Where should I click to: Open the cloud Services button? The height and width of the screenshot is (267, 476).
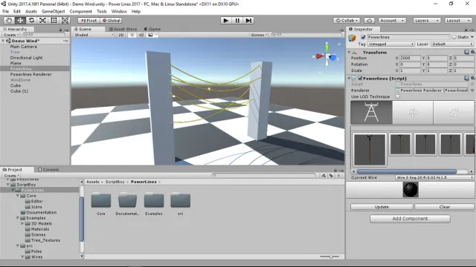(x=369, y=20)
